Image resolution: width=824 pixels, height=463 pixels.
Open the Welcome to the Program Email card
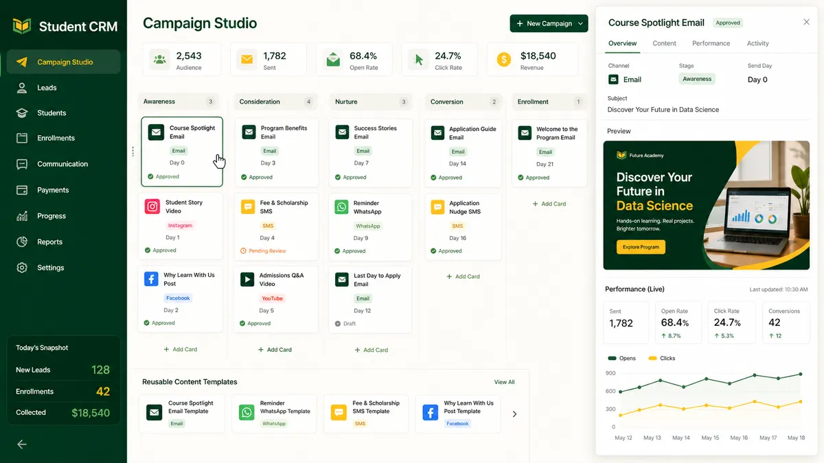[x=549, y=153]
